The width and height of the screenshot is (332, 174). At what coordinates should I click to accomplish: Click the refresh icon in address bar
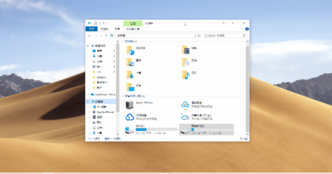click(199, 36)
